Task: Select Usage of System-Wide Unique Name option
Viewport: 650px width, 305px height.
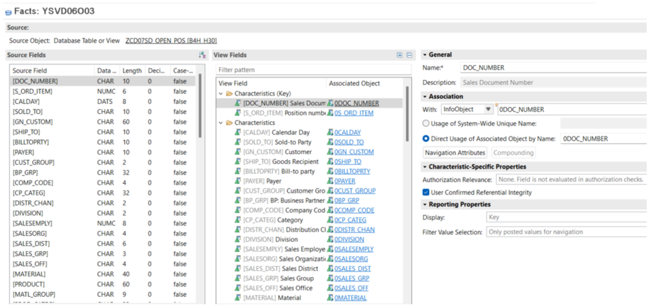Action: pos(426,124)
